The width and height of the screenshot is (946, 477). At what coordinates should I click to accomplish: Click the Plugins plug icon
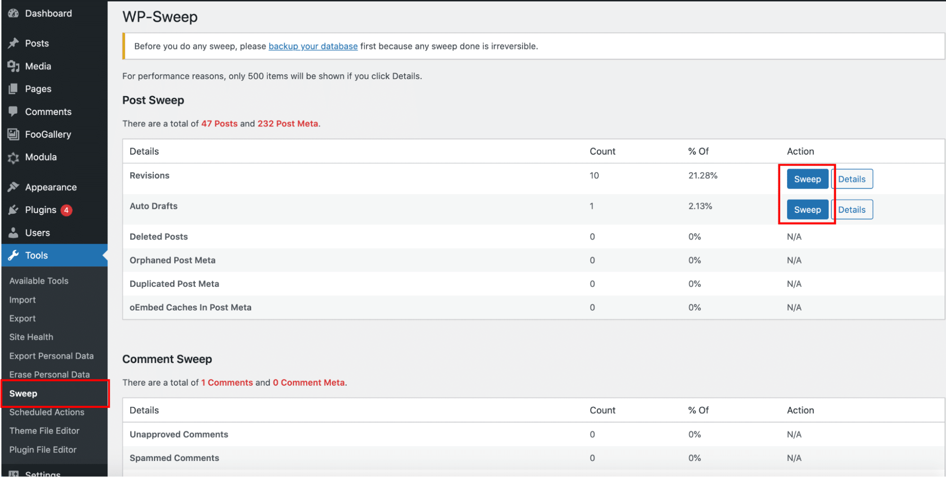pyautogui.click(x=13, y=210)
